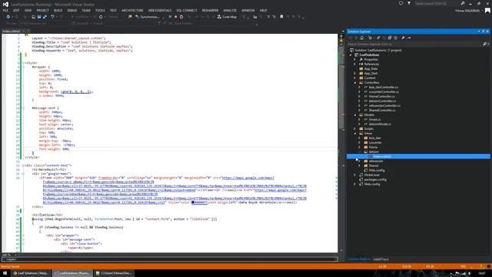Select the Shared folder under Views
492x277 pixels.
tap(374, 165)
